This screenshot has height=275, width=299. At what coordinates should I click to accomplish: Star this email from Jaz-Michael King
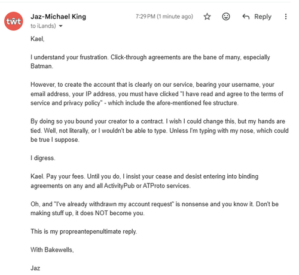[x=207, y=17]
